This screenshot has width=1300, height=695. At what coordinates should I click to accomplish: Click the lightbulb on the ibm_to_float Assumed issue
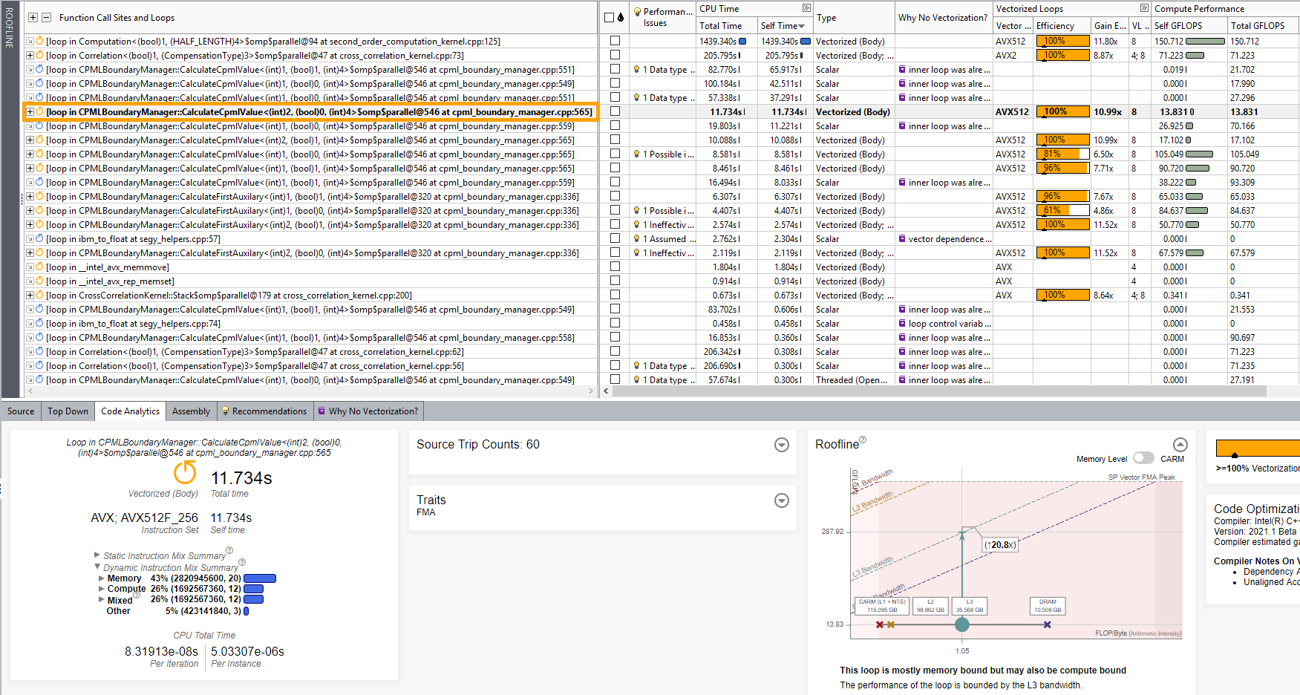[x=636, y=239]
